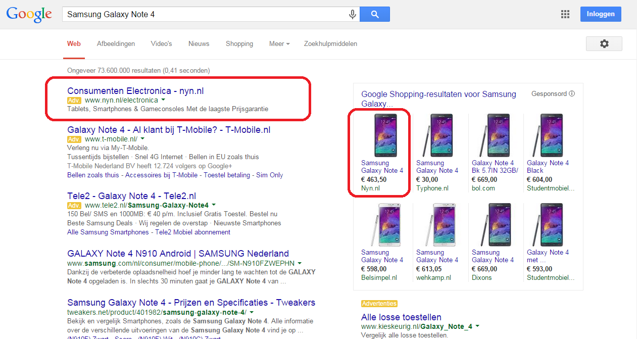
Task: Open Samsung Galaxy Note 4 € 613,05 listing title
Action: tap(437, 256)
